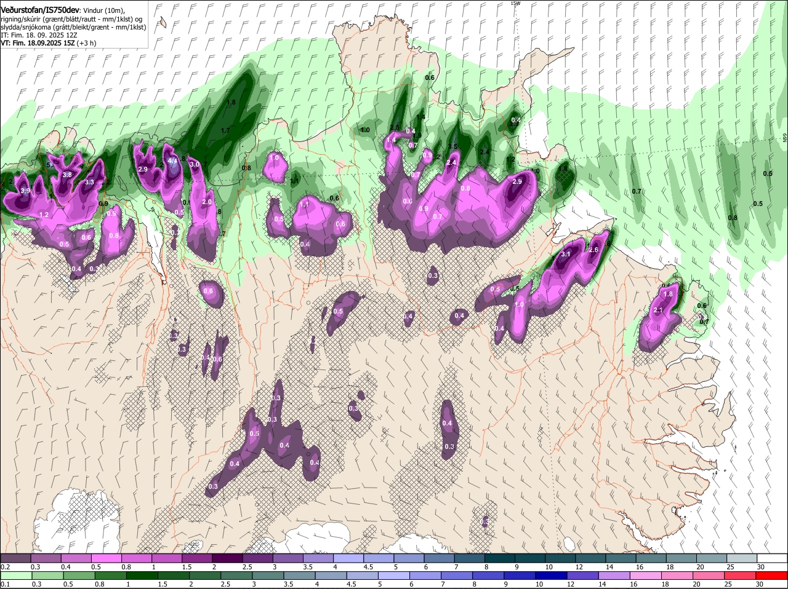
Task: Click the dark purple swatch between 2 and 2.5
Action: pos(227,558)
